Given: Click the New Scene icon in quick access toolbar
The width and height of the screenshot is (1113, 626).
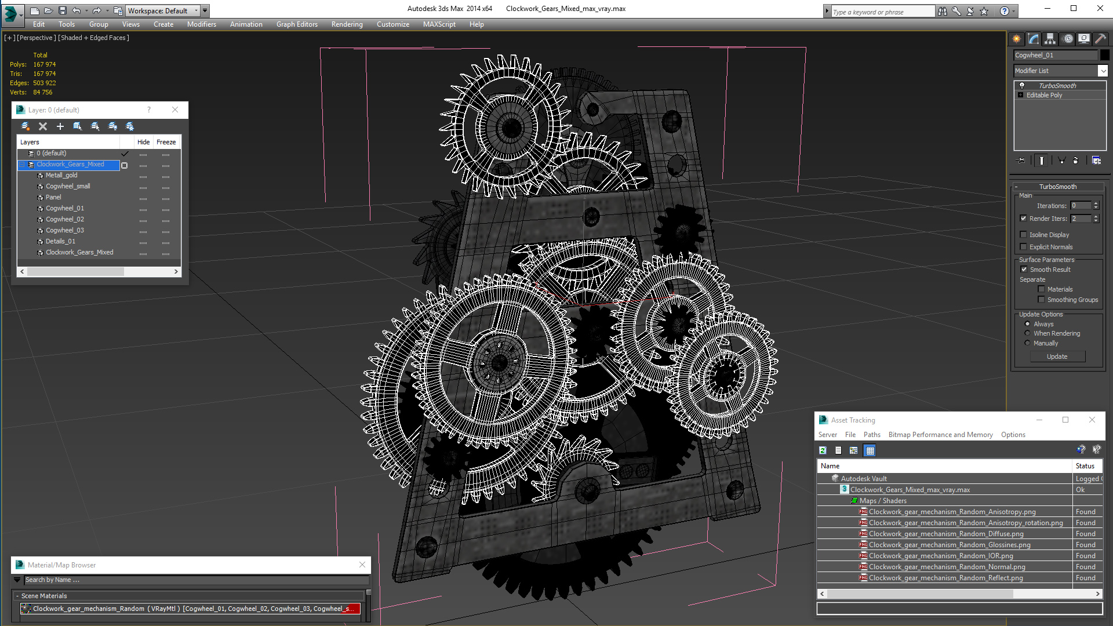Looking at the screenshot, I should [35, 11].
